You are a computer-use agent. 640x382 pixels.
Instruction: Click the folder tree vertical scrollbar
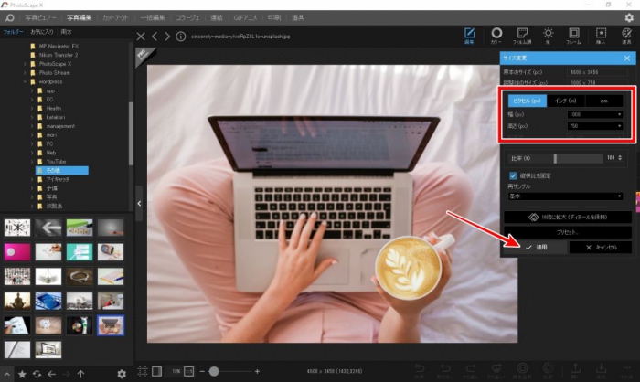tap(131, 133)
